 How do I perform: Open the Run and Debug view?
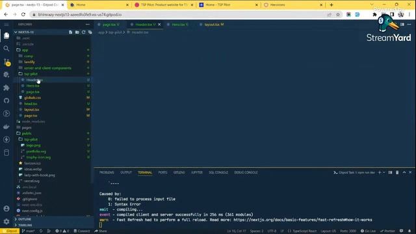click(x=6, y=75)
